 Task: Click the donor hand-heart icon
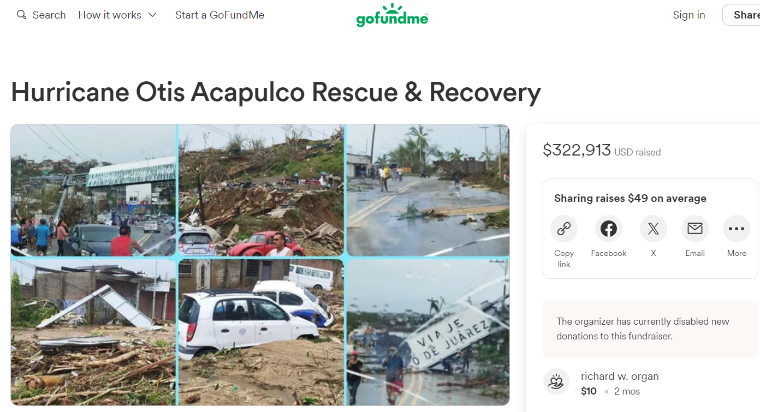coord(556,381)
